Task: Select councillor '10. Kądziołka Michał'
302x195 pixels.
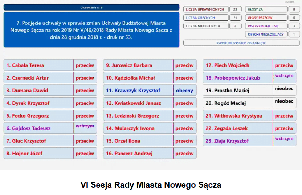Action: point(138,77)
